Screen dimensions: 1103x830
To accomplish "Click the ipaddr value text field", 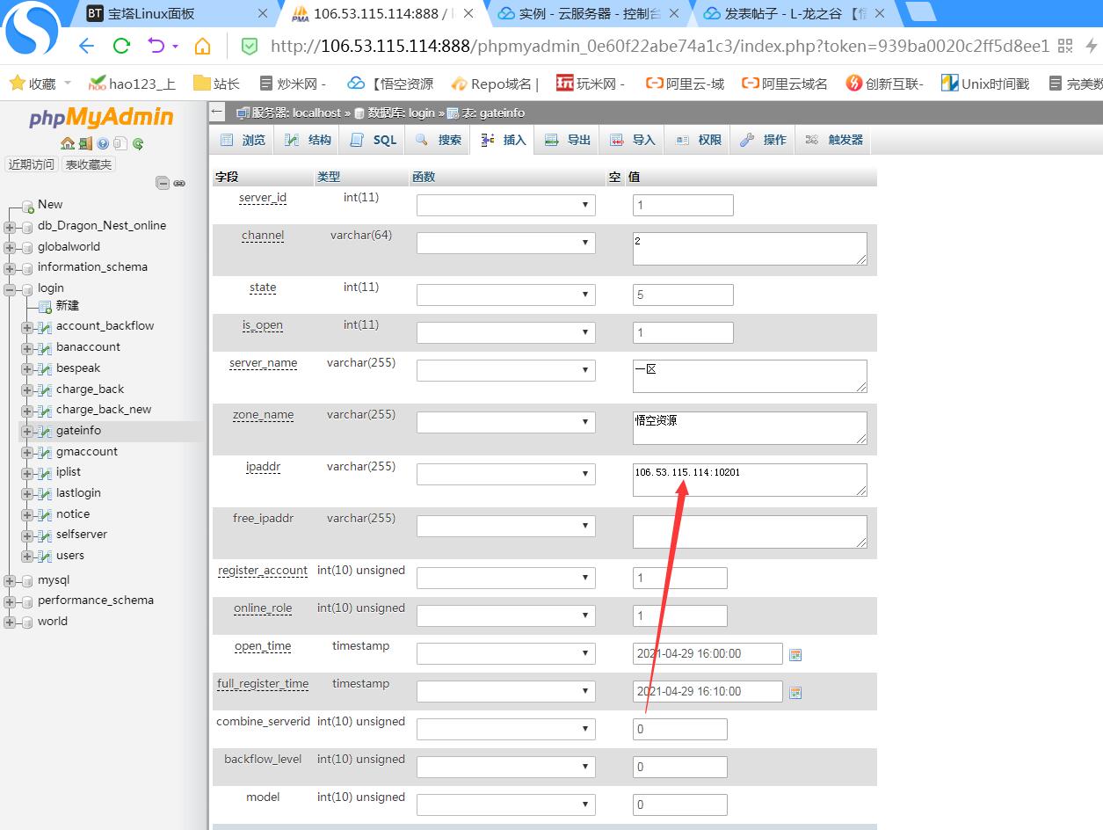I will tap(750, 480).
